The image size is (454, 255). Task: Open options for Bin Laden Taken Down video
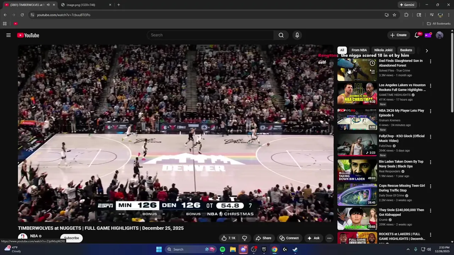tap(431, 162)
